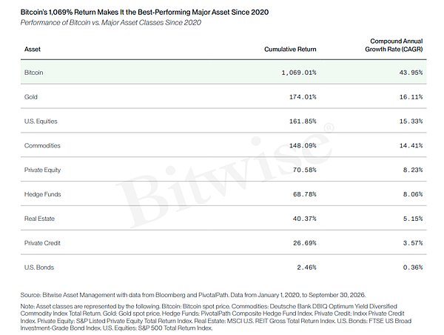Click the Private Equity row label
The width and height of the screenshot is (444, 335).
[42, 170]
